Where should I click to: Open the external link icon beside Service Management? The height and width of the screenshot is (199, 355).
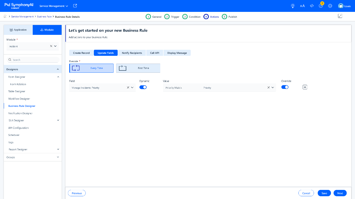(x=75, y=5)
